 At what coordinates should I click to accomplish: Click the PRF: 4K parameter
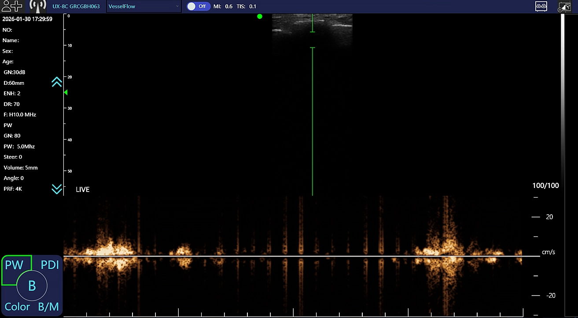[x=13, y=189]
